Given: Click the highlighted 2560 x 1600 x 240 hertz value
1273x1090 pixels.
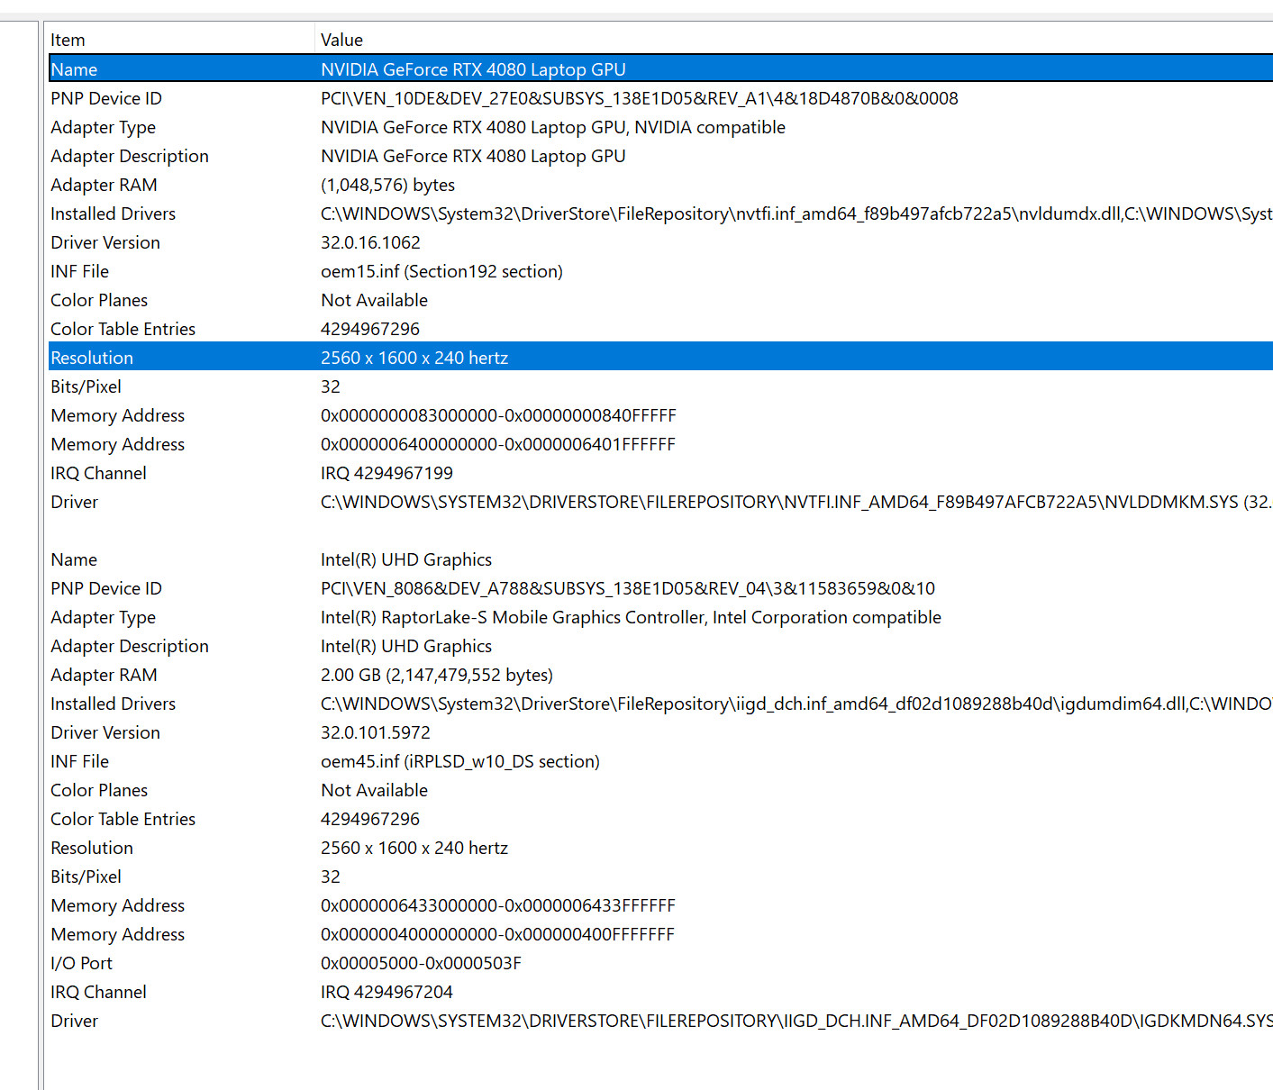Looking at the screenshot, I should [414, 358].
